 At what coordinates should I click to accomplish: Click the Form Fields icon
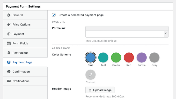pyautogui.click(x=9, y=43)
